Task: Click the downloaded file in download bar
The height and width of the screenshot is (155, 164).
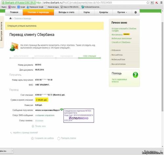Action: coord(6,151)
